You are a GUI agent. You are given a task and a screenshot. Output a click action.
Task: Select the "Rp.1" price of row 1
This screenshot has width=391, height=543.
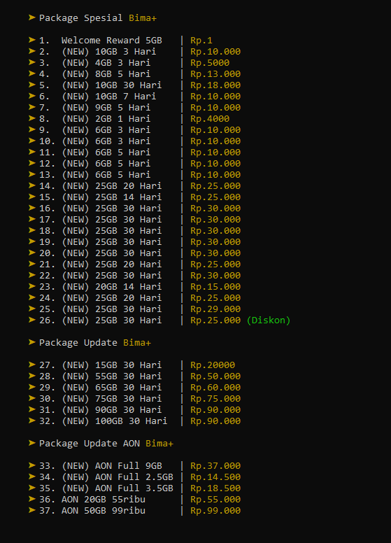[201, 41]
